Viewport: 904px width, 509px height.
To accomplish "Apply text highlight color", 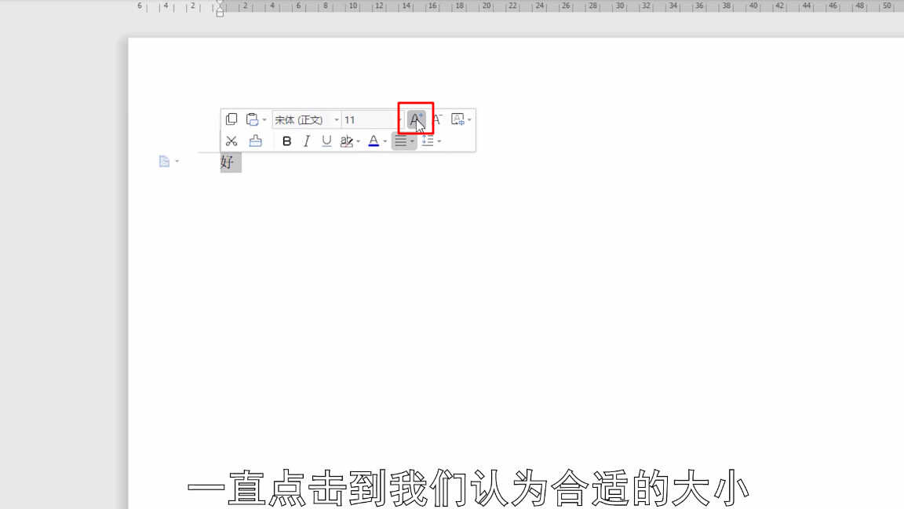I will tap(347, 141).
